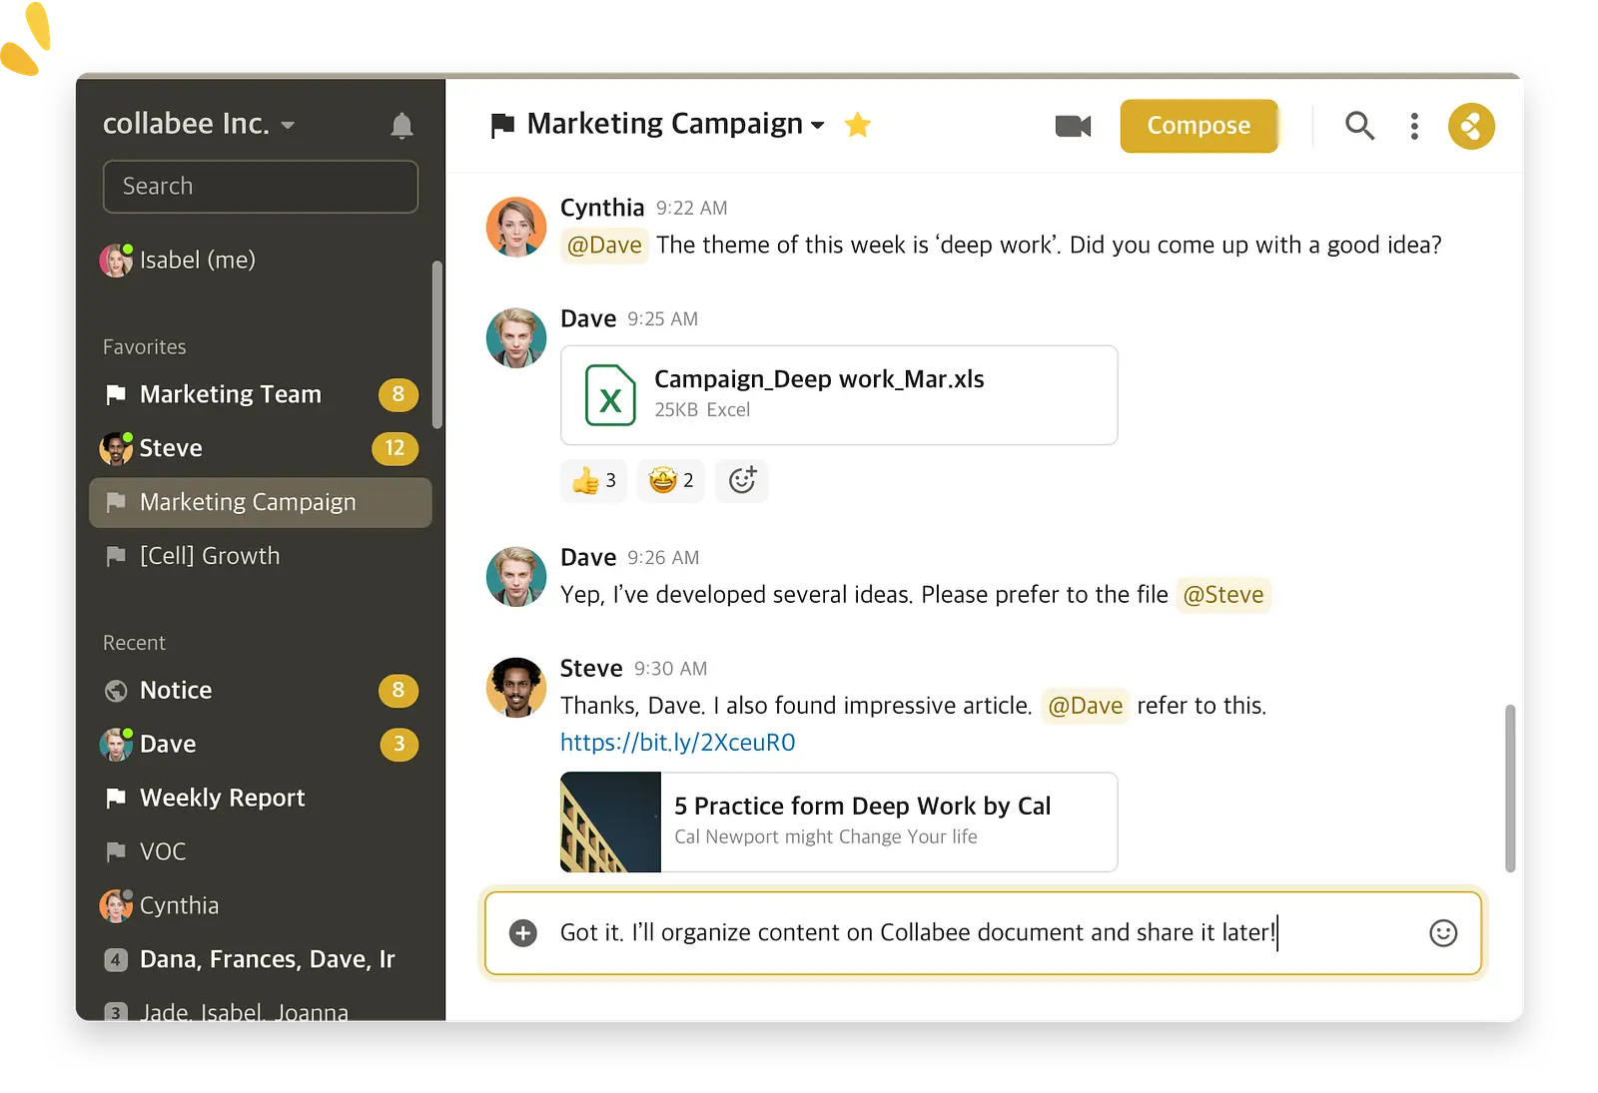Click the Compose button

point(1198,126)
